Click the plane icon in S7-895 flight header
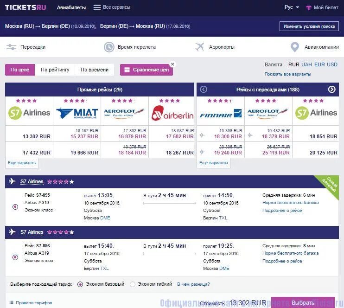Image resolution: width=344 pixels, height=308 pixels. pyautogui.click(x=12, y=181)
